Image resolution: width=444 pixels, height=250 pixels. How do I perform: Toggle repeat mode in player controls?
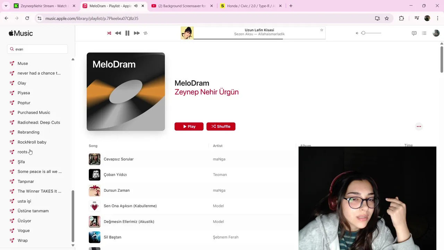(145, 33)
